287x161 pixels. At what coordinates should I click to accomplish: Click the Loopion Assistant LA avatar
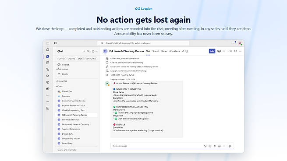pos(107,84)
